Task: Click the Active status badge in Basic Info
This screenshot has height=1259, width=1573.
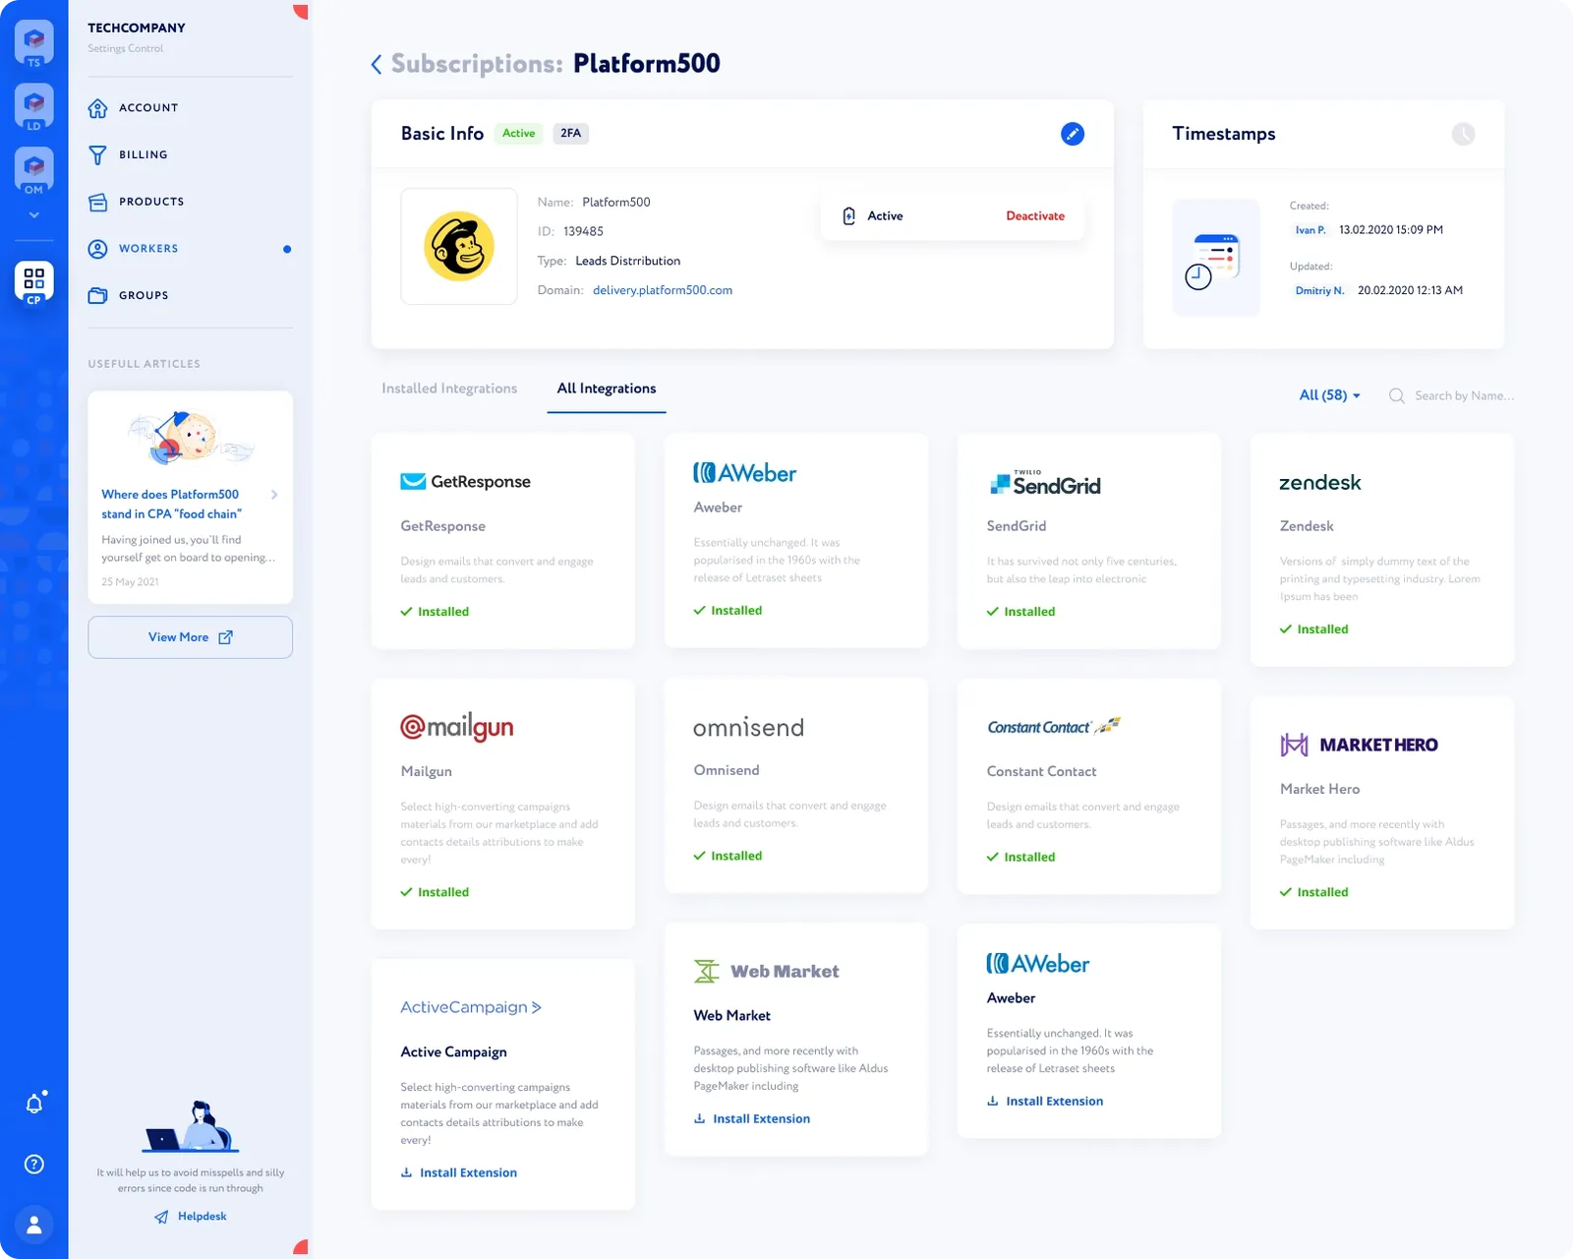Action: pos(518,134)
